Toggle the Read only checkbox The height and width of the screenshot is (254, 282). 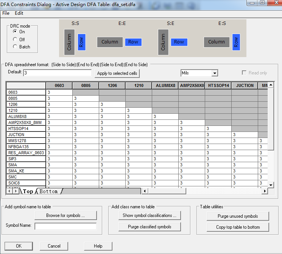[245, 73]
